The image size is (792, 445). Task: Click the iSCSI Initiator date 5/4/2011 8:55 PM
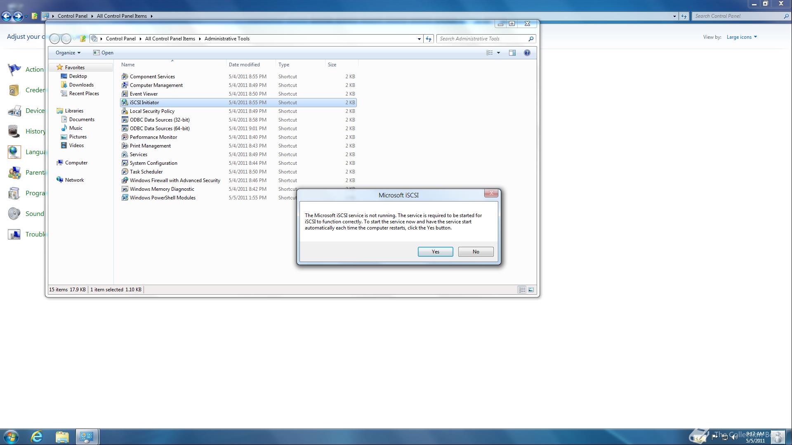click(x=247, y=103)
